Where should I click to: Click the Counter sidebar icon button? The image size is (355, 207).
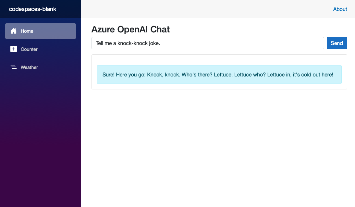(x=14, y=49)
